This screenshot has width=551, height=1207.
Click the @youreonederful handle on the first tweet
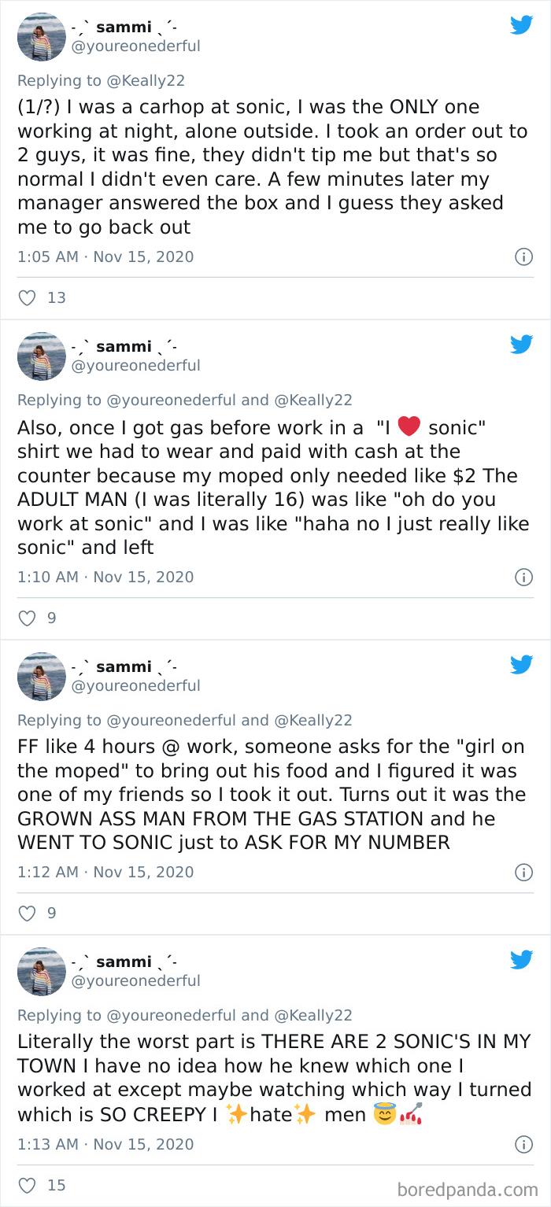click(x=139, y=47)
